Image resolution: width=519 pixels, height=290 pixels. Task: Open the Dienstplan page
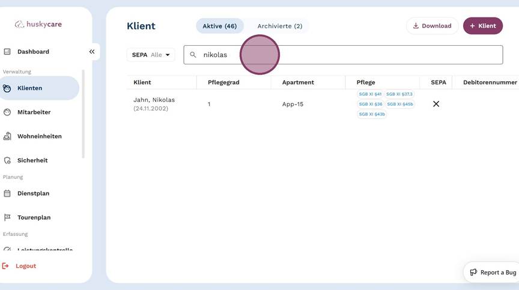pos(33,194)
